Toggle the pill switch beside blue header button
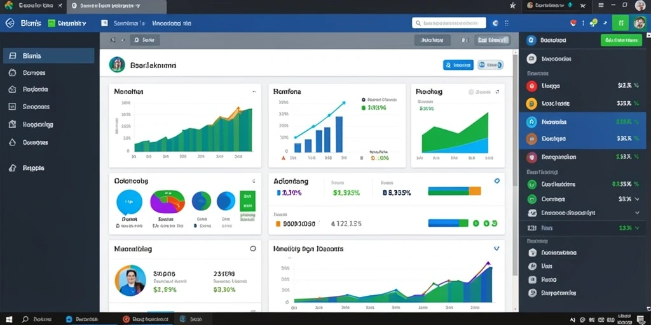Screen dimensions: 651x325 click(x=490, y=65)
